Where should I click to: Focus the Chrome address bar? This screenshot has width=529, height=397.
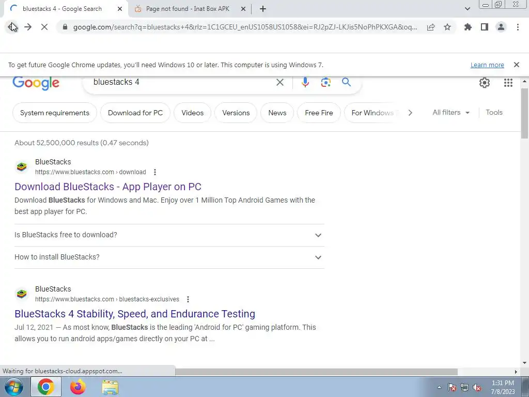[x=245, y=27]
